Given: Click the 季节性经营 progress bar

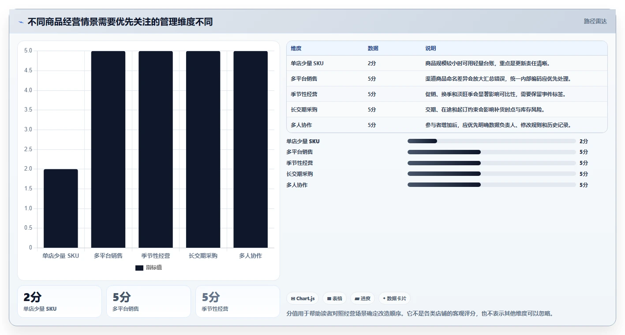Looking at the screenshot, I should click(x=492, y=163).
